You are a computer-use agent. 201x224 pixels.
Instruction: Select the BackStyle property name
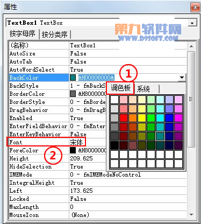click(24, 86)
